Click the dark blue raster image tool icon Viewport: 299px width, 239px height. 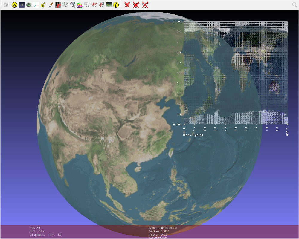point(22,5)
